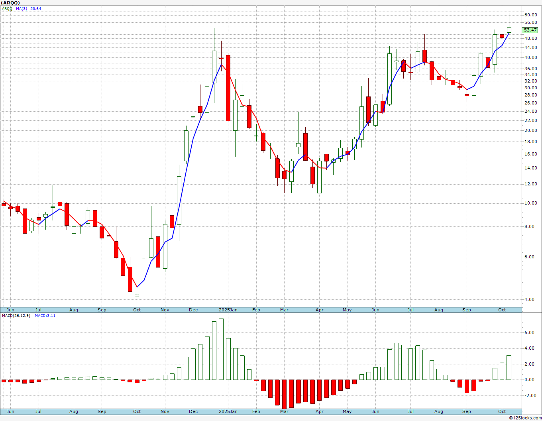Viewport: 542px width, 421px height.
Task: Click the rightmost green MACD histogram bar
Action: pos(509,368)
